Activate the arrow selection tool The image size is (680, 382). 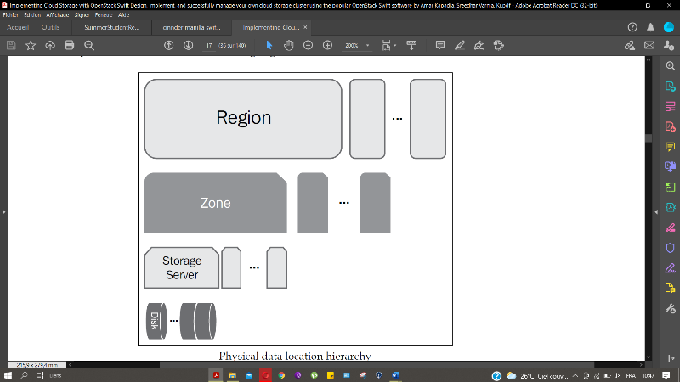(x=269, y=45)
